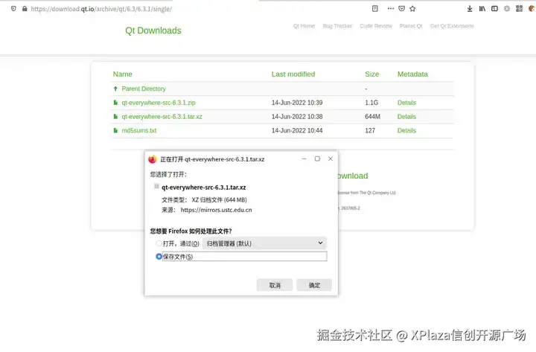Click the tracking protection shield icon
This screenshot has width=536, height=352.
(13, 8)
